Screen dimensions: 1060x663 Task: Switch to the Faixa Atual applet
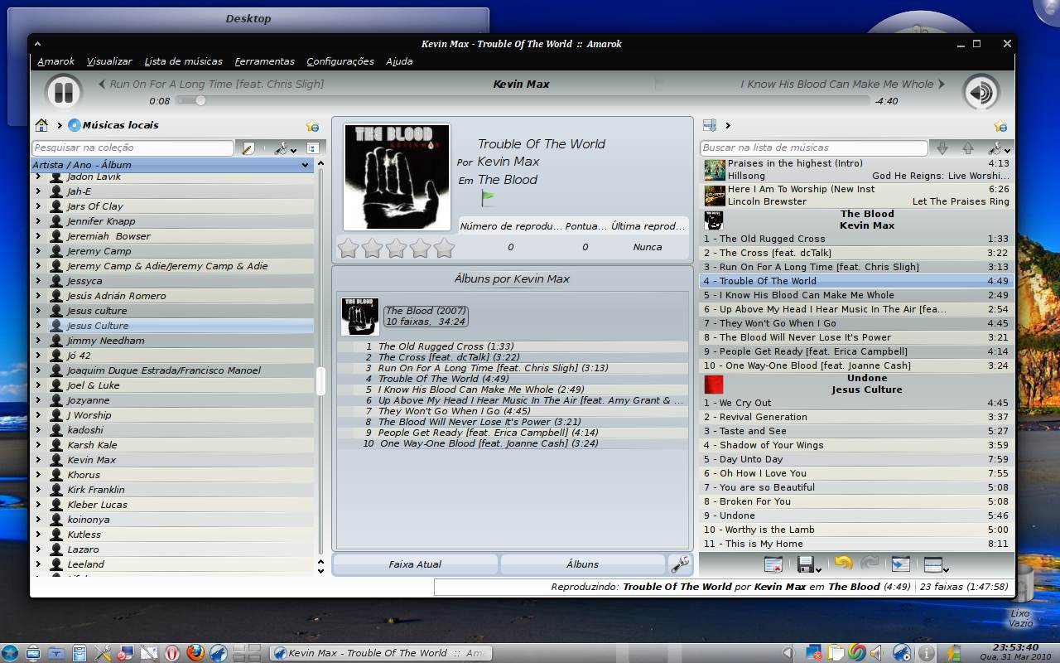pos(415,564)
